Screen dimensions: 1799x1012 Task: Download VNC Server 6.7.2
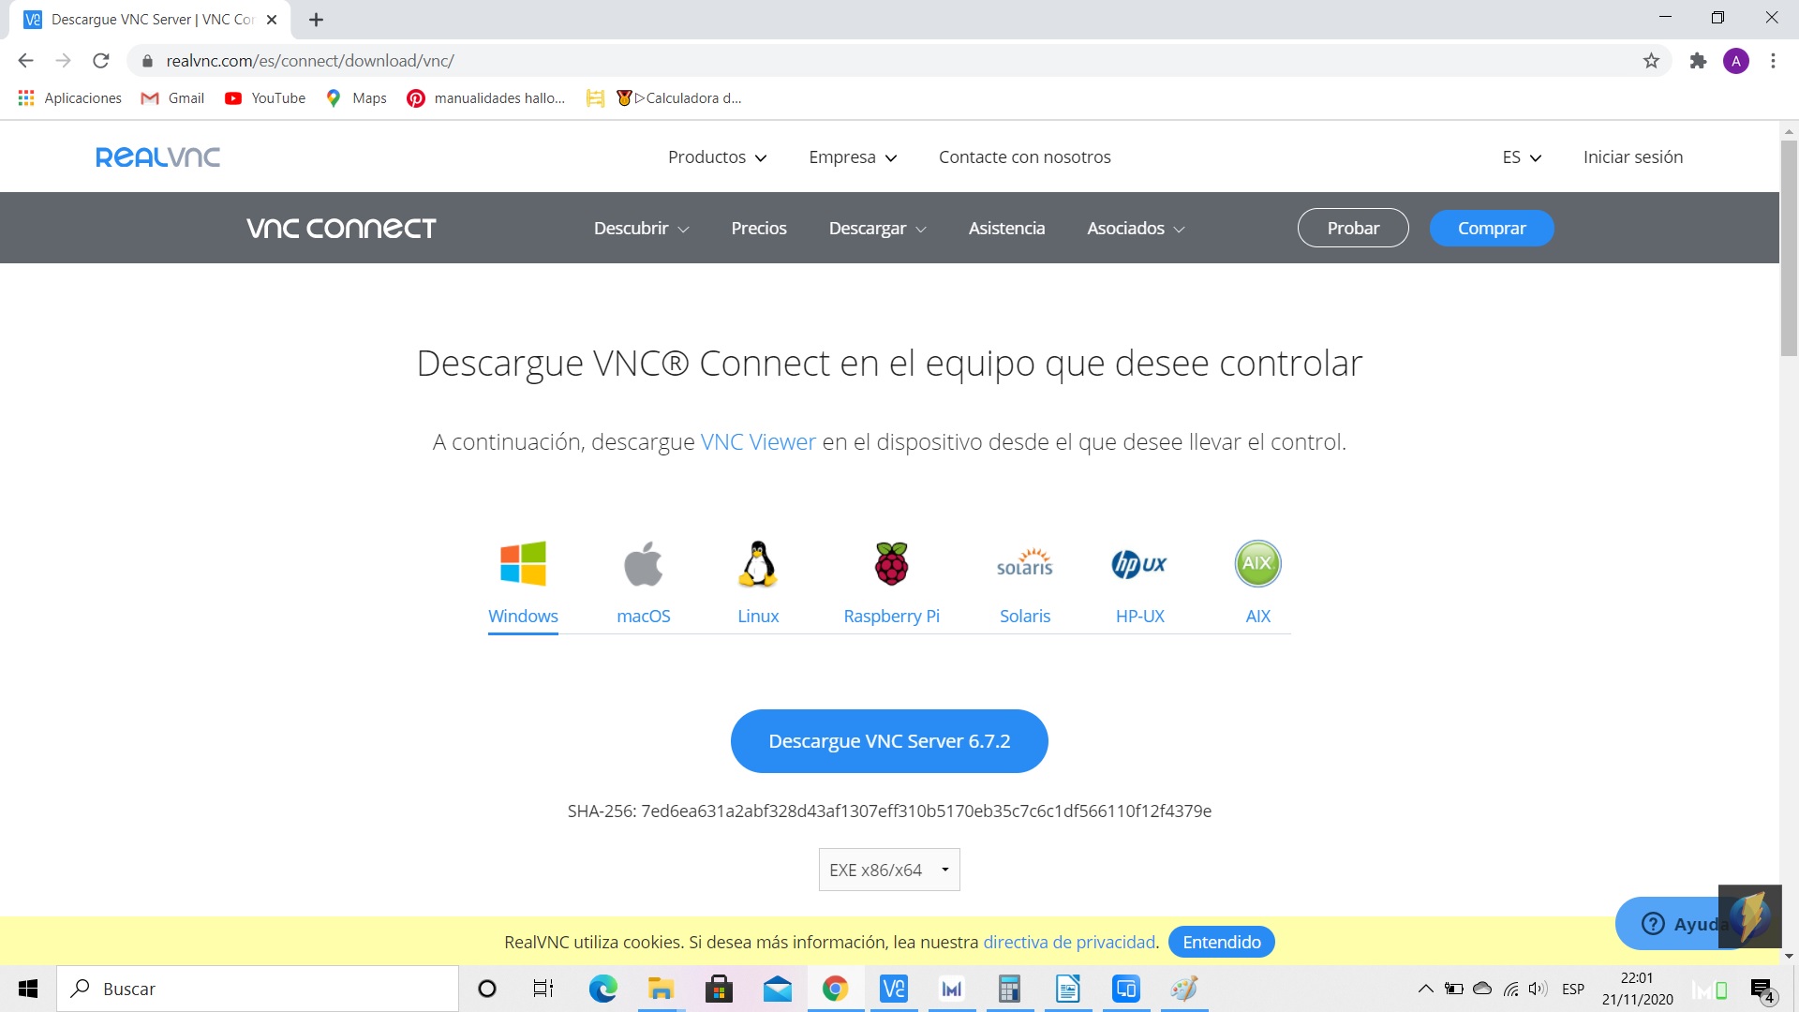[x=888, y=740]
